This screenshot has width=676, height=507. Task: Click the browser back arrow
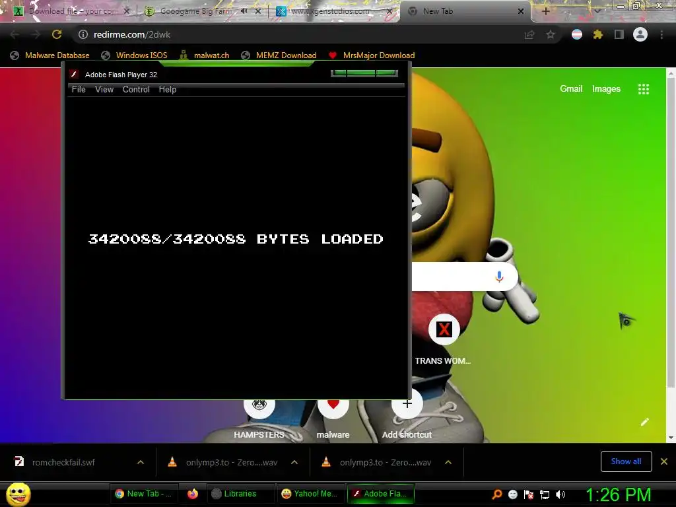point(15,34)
